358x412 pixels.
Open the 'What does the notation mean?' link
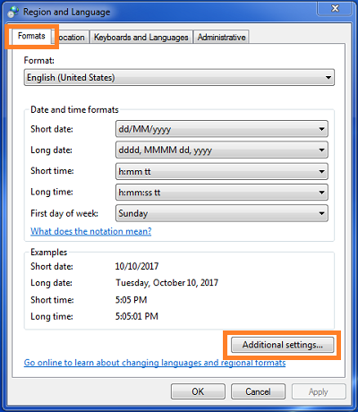click(91, 231)
